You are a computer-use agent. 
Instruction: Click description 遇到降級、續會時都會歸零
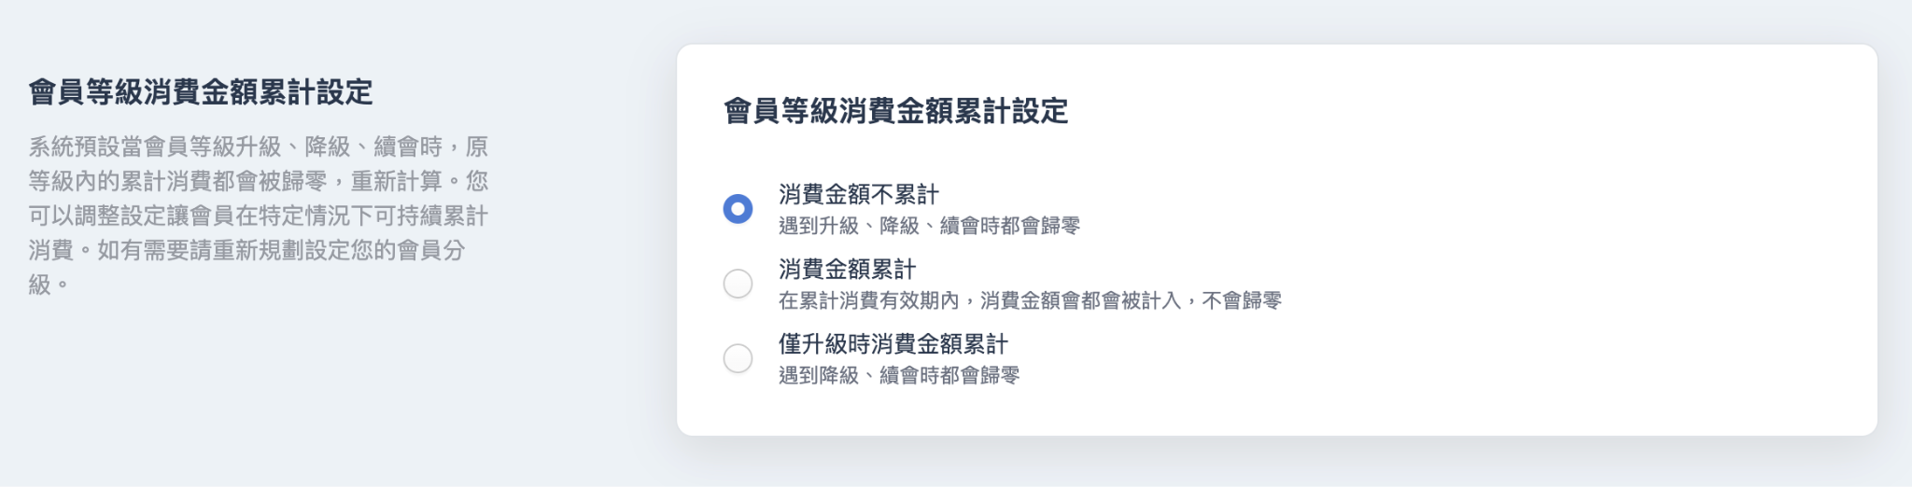pos(898,375)
